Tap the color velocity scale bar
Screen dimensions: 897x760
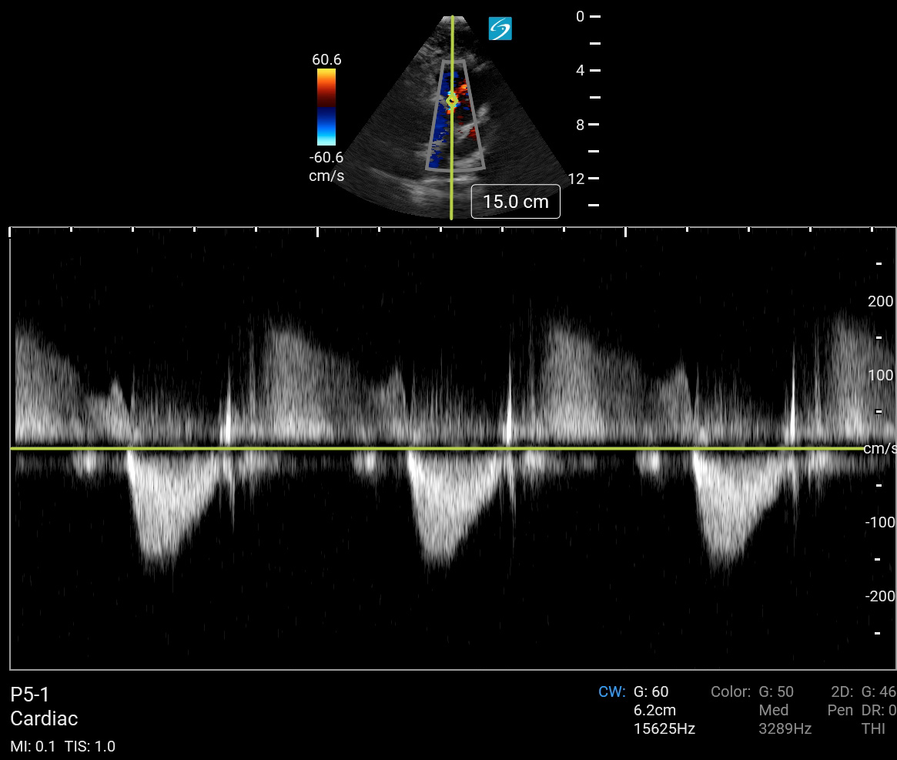click(326, 107)
